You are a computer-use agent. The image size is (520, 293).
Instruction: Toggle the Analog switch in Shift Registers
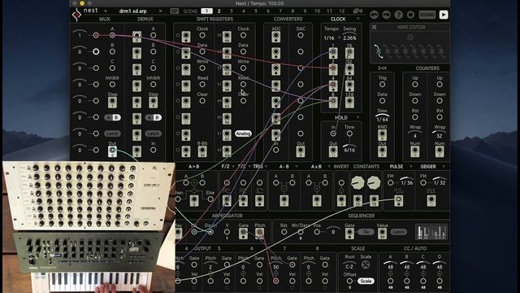243,133
